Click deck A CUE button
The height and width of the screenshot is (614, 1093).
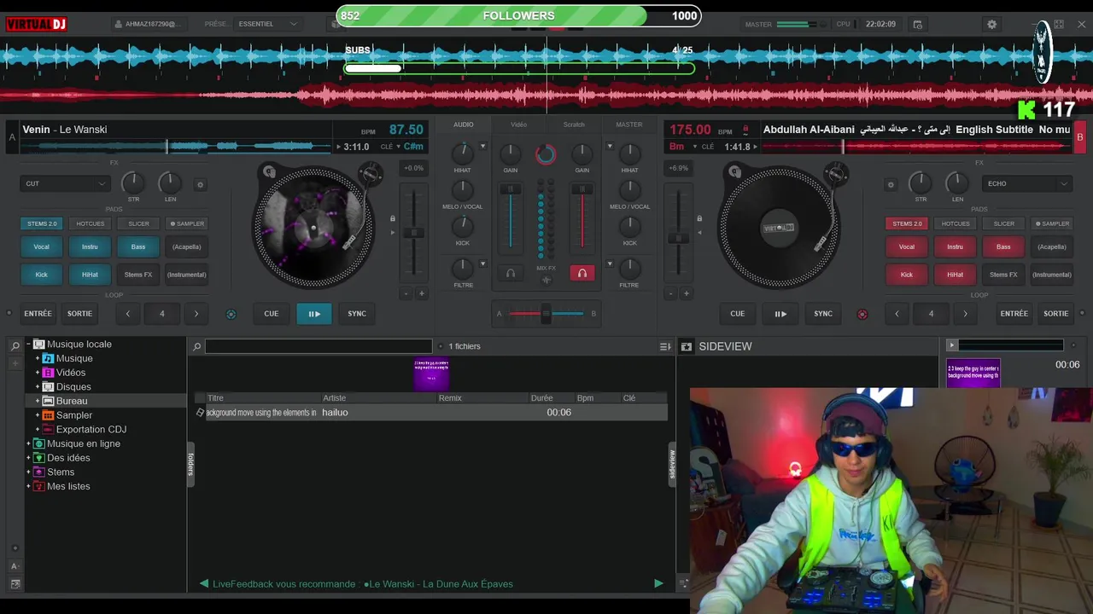(271, 314)
